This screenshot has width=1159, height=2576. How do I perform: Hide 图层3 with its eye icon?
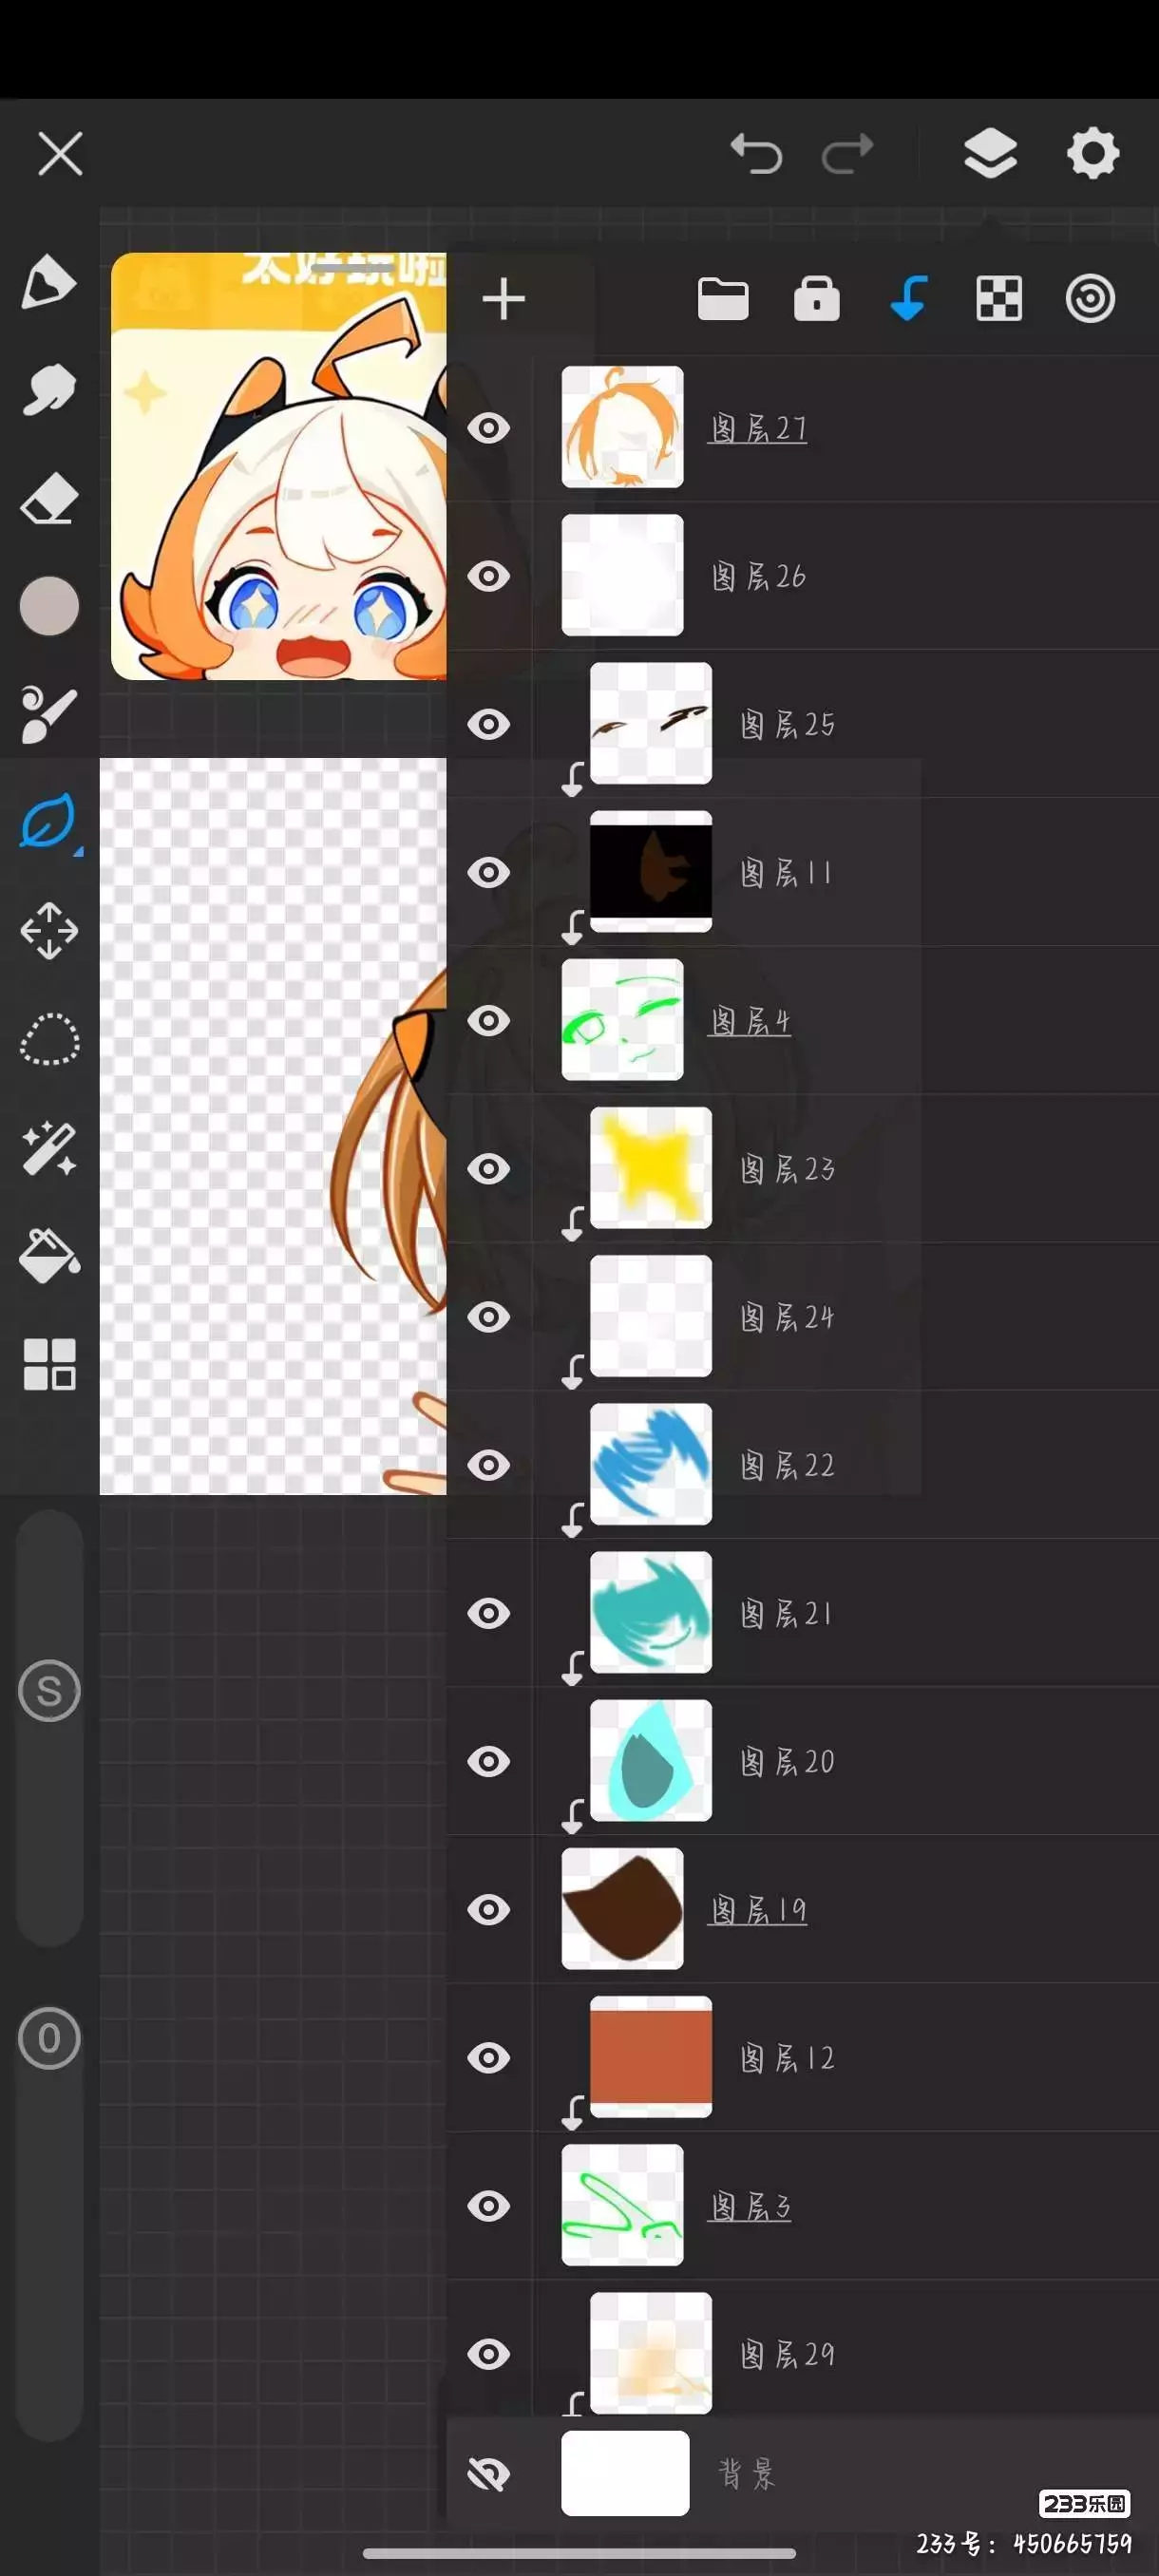tap(489, 2205)
